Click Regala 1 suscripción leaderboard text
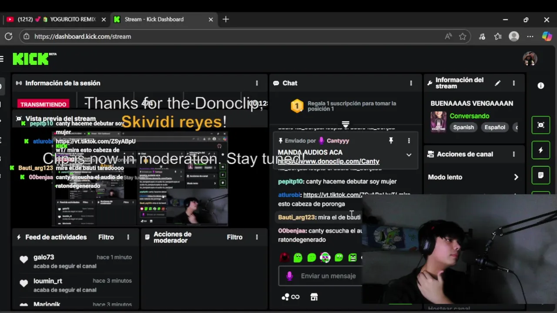This screenshot has height=313, width=557. tap(352, 106)
